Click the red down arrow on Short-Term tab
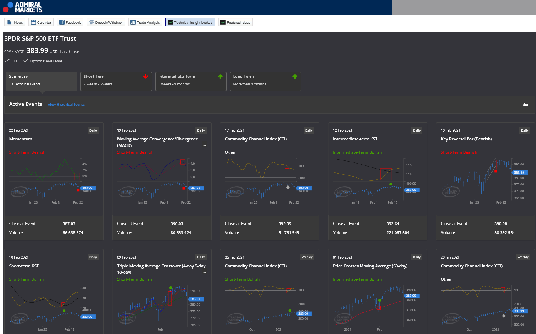 click(x=145, y=77)
